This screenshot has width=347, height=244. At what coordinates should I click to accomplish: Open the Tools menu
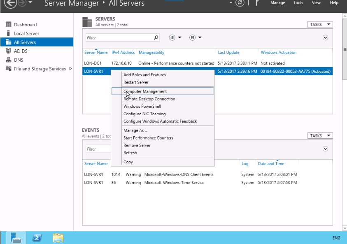(298, 2)
